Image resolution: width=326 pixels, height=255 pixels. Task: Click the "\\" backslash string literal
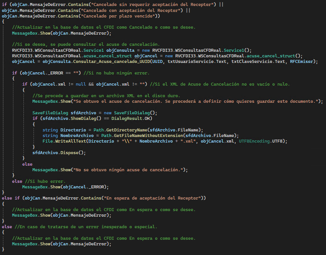pyautogui.click(x=127, y=141)
